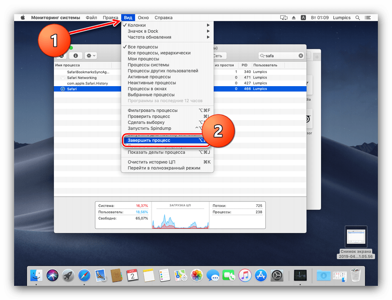The image size is (392, 300).
Task: Check 'Все процессы' view option
Action: [143, 47]
